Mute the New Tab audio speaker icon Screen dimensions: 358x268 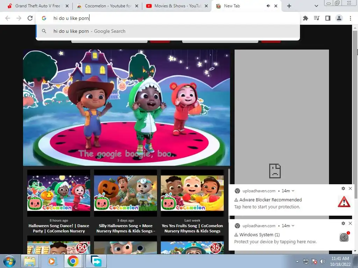[268, 6]
